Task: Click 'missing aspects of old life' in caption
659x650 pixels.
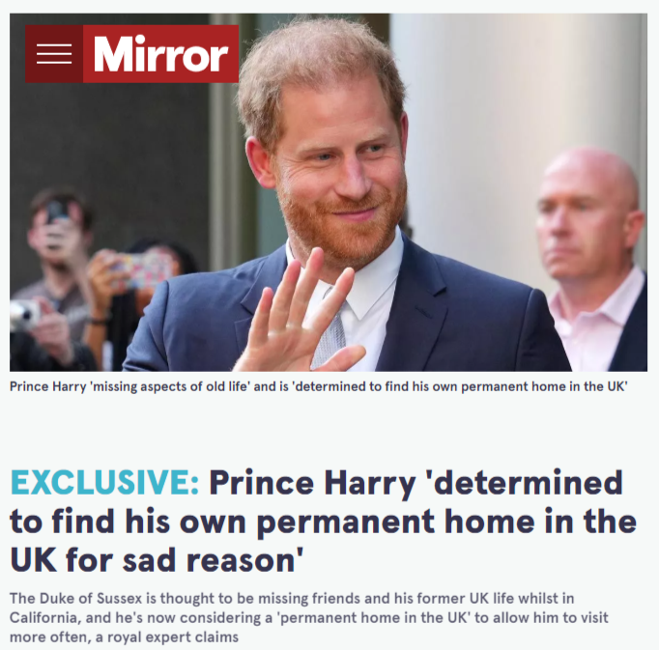Action: [x=170, y=386]
